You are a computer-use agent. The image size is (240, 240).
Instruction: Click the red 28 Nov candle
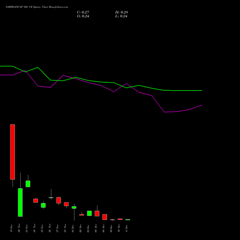[x=66, y=204]
